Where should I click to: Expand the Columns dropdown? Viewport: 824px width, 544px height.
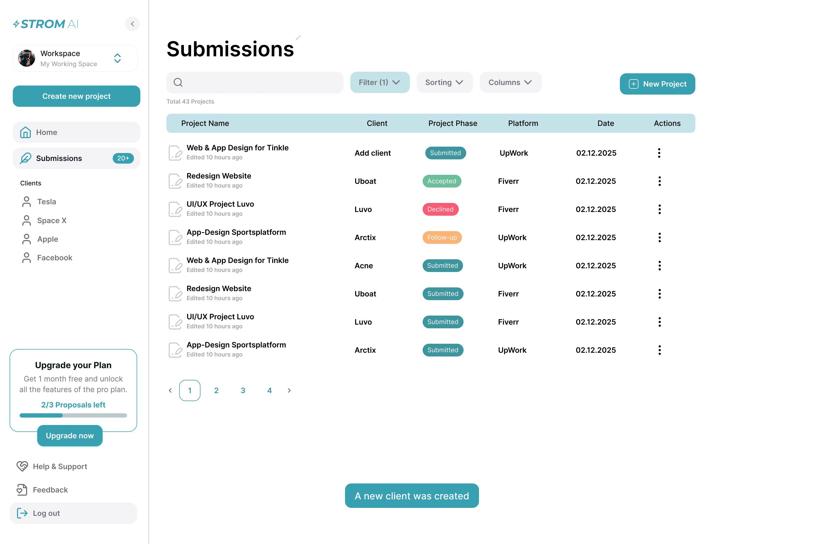point(510,83)
